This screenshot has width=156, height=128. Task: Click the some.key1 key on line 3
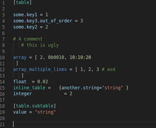[25, 15]
